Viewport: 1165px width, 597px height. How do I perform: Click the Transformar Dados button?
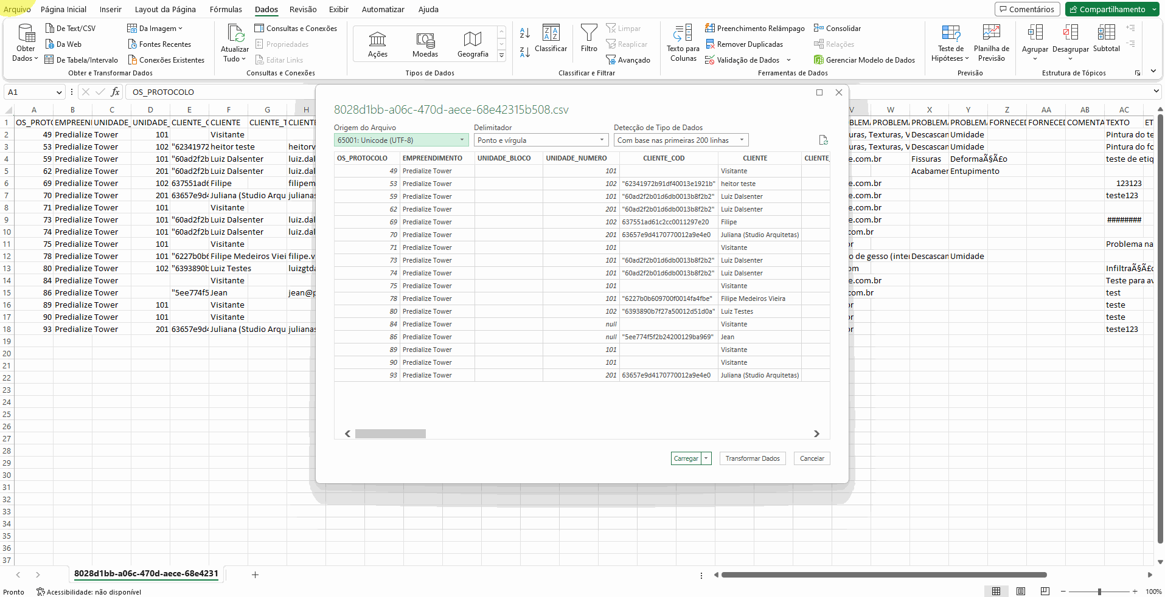tap(752, 458)
